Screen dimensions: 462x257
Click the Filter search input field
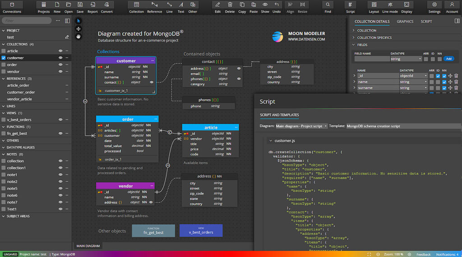coord(26,21)
